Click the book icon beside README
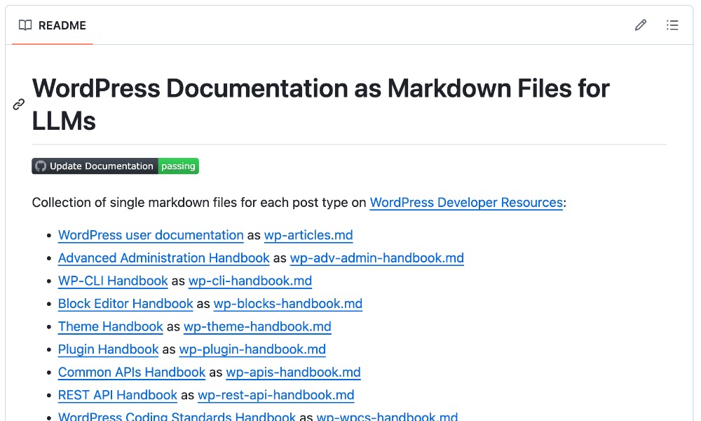The image size is (701, 421). point(25,25)
